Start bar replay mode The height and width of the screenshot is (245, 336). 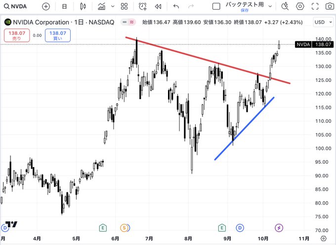[158, 6]
